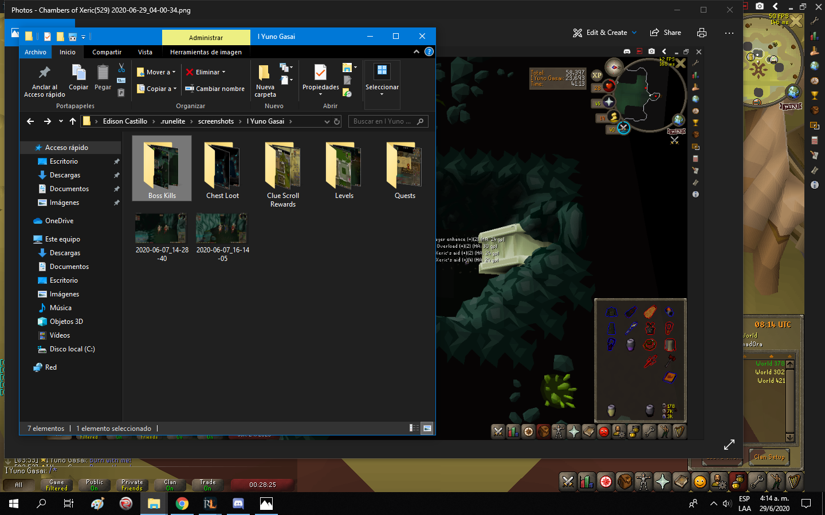Go back with Explorer back arrow
The height and width of the screenshot is (515, 825).
click(30, 121)
